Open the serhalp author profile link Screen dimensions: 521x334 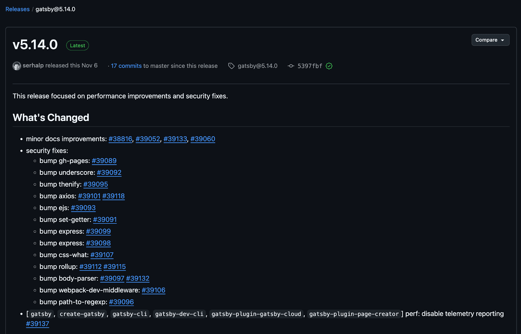33,65
